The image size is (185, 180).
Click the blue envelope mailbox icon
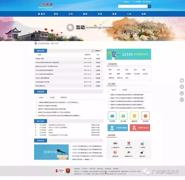click(112, 116)
